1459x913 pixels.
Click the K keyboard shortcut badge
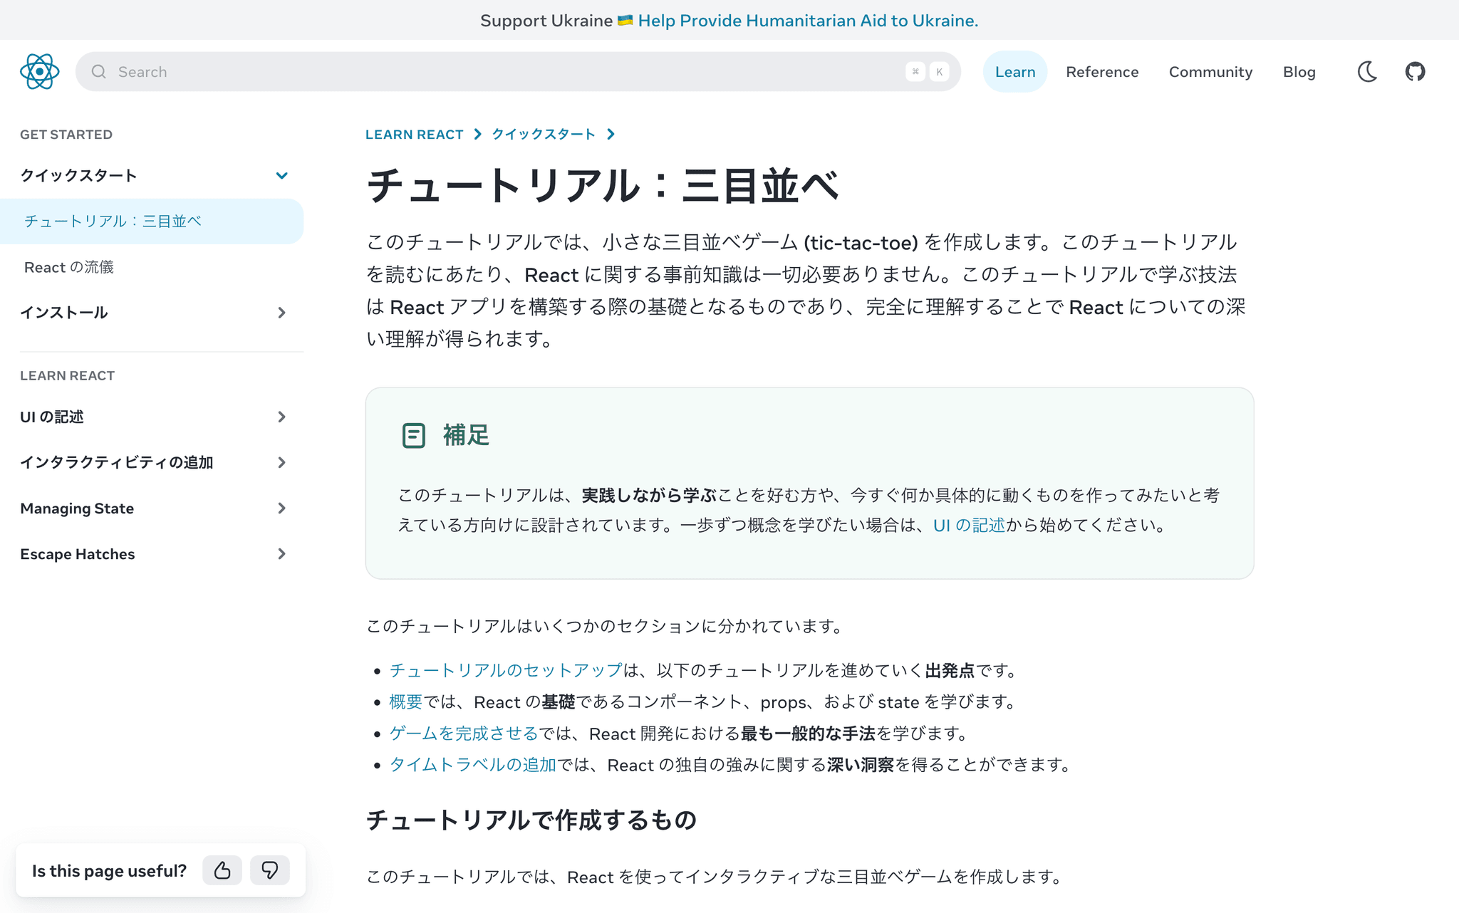[939, 71]
